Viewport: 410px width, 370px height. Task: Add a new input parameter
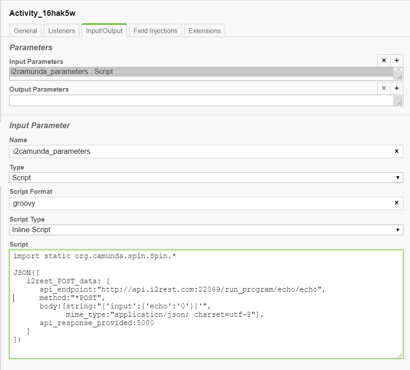pyautogui.click(x=397, y=61)
